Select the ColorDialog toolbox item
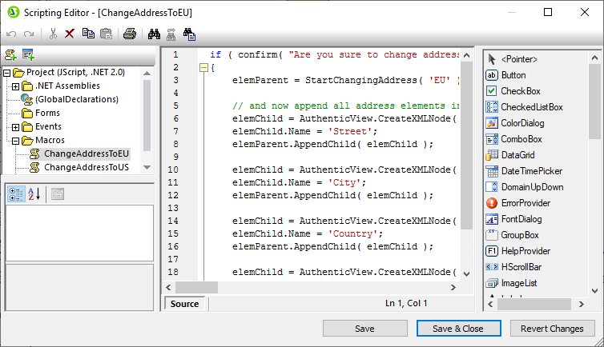The height and width of the screenshot is (347, 604). click(x=520, y=123)
